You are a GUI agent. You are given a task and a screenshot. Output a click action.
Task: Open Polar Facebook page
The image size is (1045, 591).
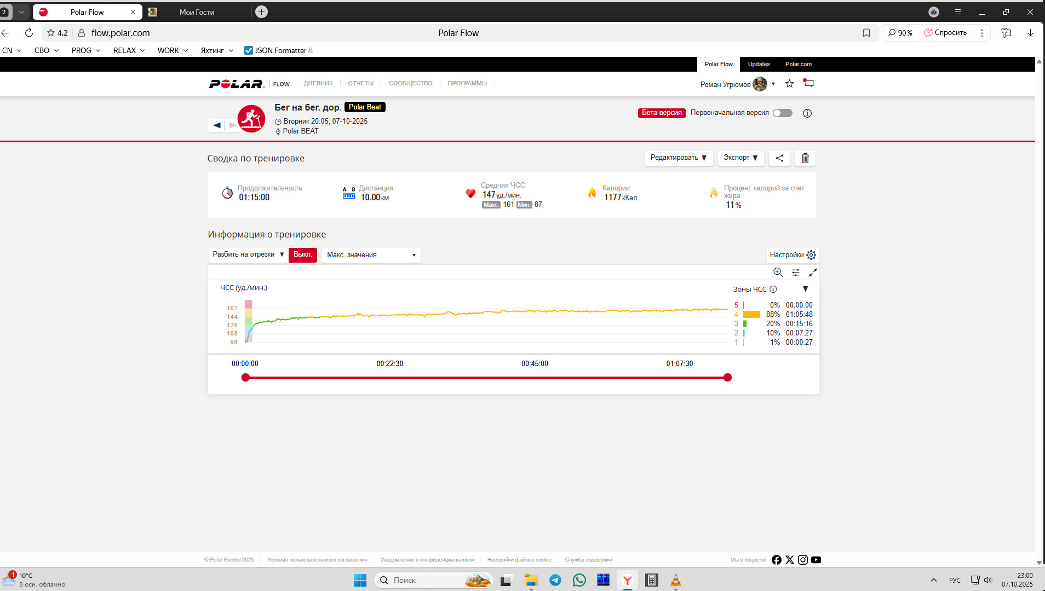point(777,560)
